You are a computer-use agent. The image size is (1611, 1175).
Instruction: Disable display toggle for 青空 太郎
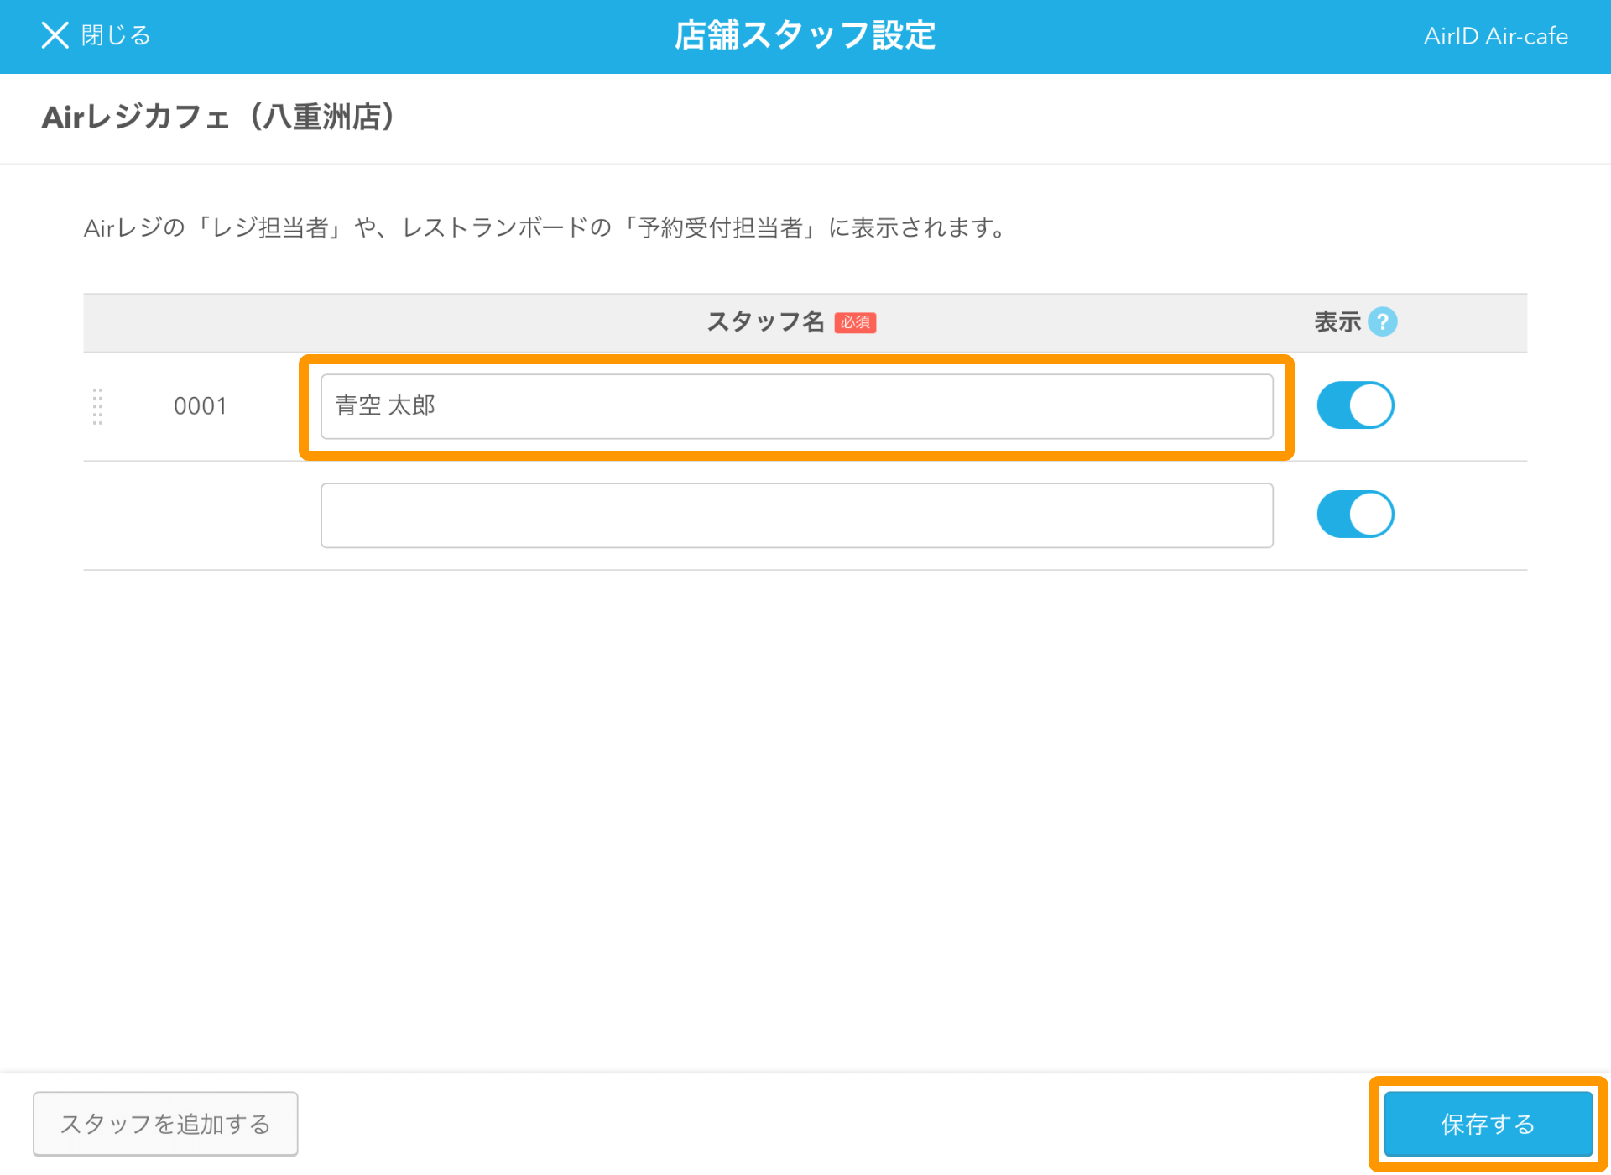pyautogui.click(x=1355, y=406)
